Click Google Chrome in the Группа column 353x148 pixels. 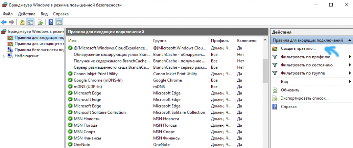coord(168,80)
